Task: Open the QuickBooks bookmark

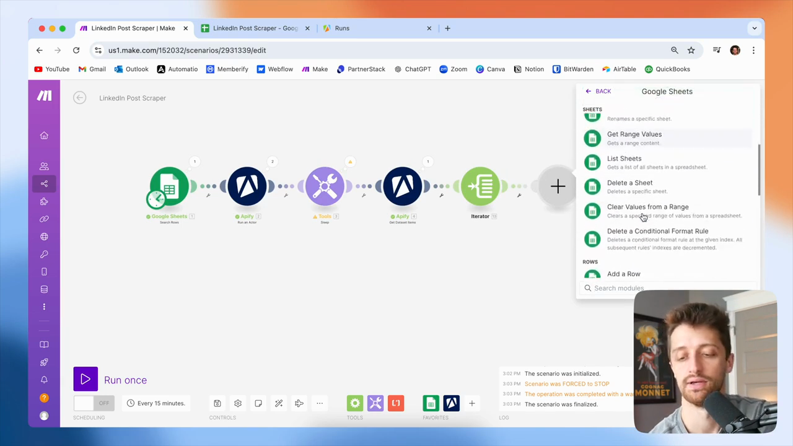Action: 667,69
